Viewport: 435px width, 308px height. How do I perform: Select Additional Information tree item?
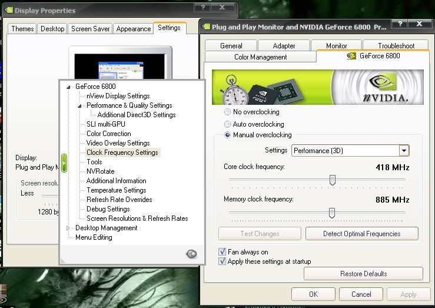click(116, 181)
